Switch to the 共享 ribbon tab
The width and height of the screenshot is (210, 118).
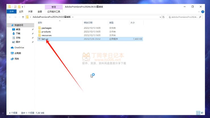(30, 12)
